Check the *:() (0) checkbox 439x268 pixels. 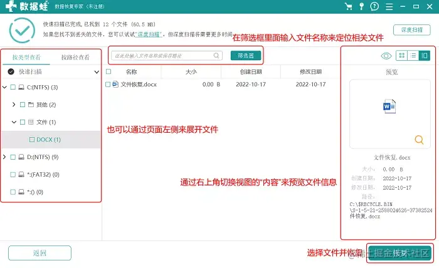tap(13, 192)
